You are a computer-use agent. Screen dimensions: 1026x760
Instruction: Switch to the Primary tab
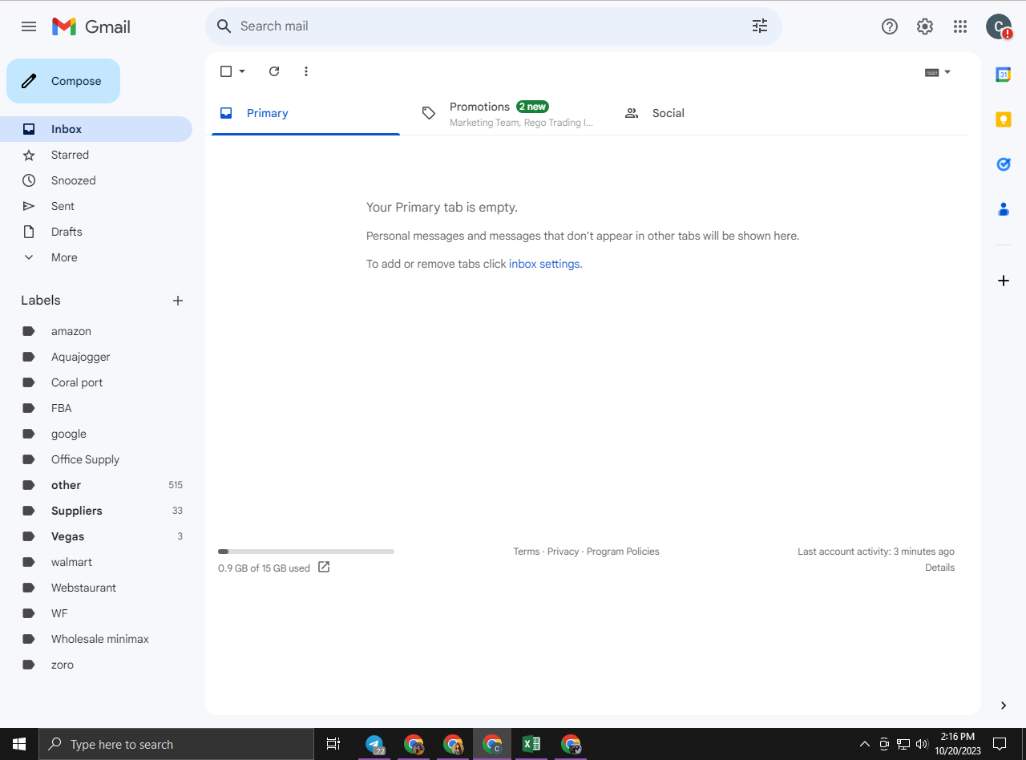[305, 113]
